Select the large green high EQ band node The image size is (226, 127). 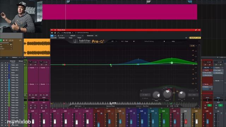(172, 63)
